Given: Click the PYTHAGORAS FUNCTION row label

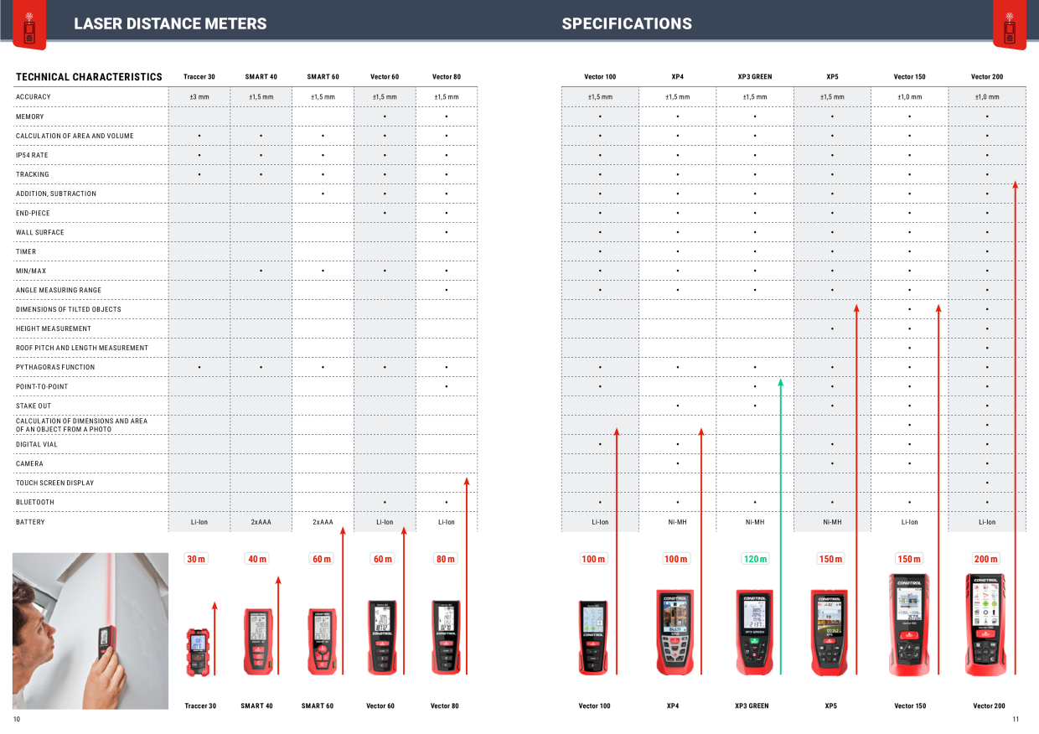Looking at the screenshot, I should (55, 367).
